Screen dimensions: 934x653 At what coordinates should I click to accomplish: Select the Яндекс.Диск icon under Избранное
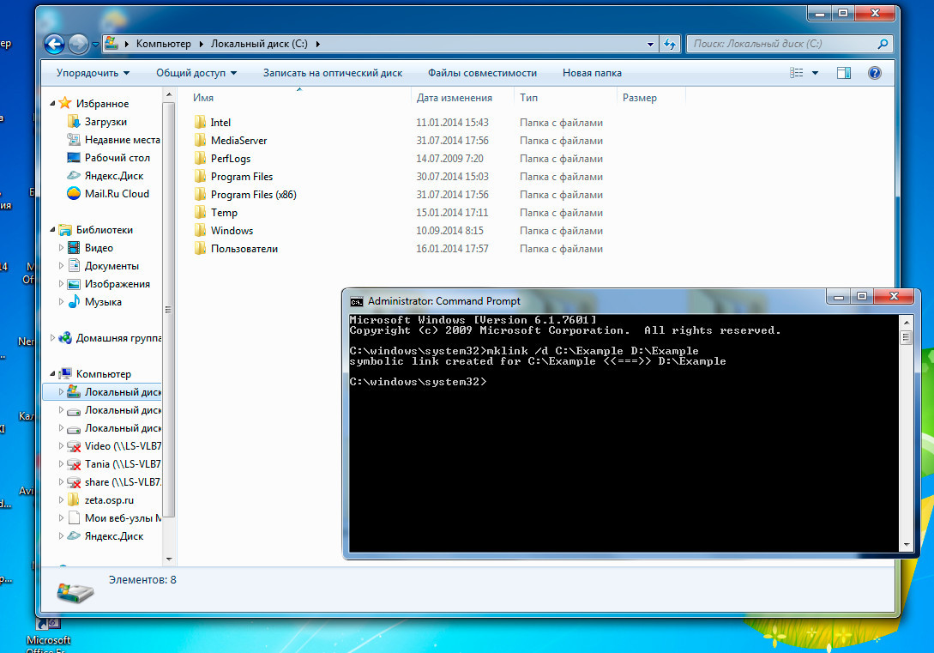pyautogui.click(x=75, y=176)
